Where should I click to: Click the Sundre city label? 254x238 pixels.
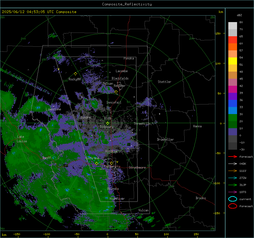click(x=86, y=117)
